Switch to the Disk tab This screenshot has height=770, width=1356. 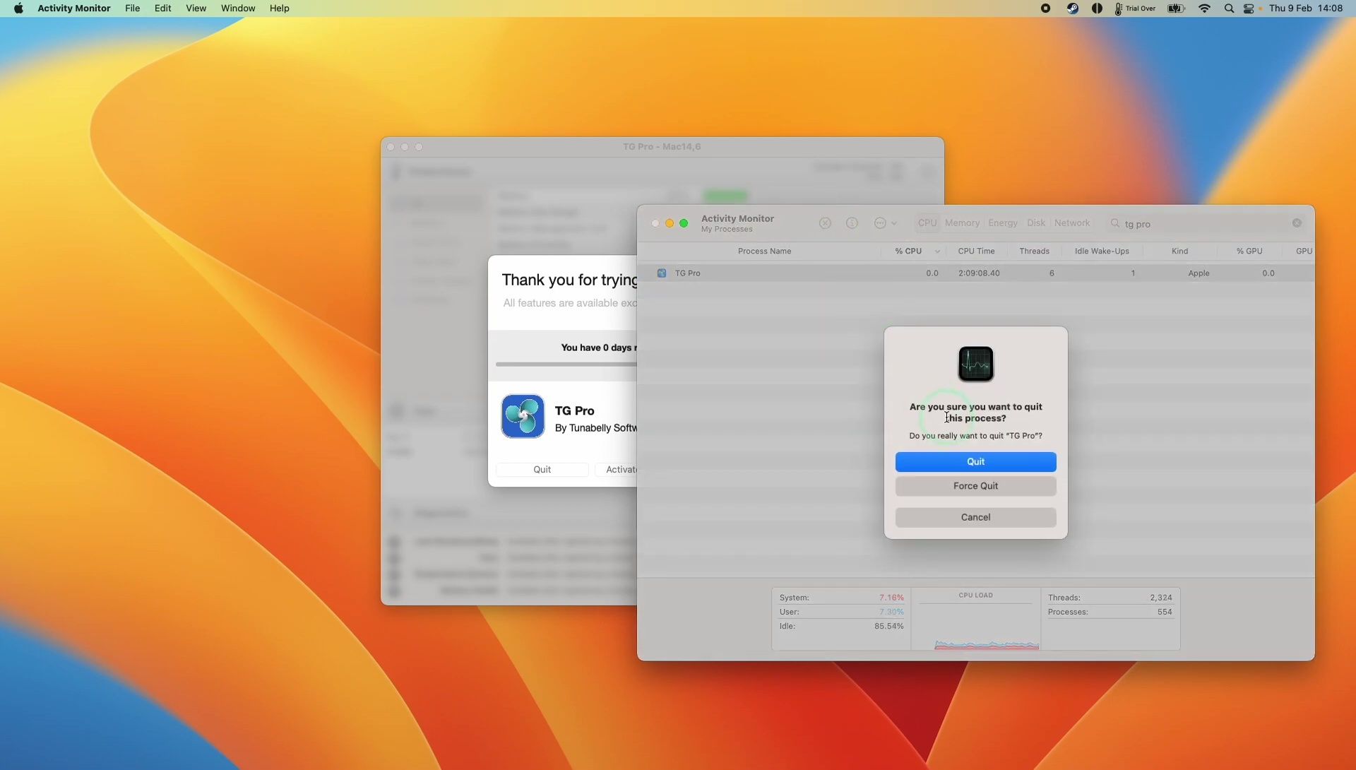(1035, 223)
